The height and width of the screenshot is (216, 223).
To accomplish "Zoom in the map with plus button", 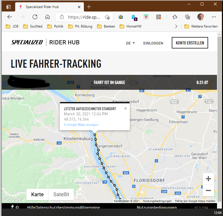I will 208,179.
